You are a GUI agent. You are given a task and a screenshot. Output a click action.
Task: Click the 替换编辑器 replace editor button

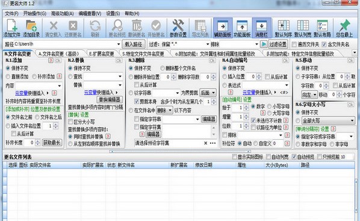tap(110, 99)
